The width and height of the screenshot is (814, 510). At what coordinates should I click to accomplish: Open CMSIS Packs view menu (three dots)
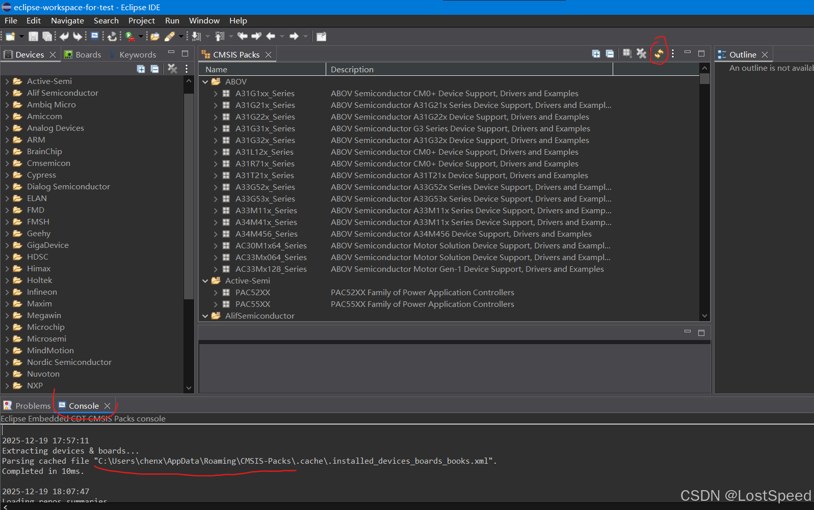tap(673, 53)
